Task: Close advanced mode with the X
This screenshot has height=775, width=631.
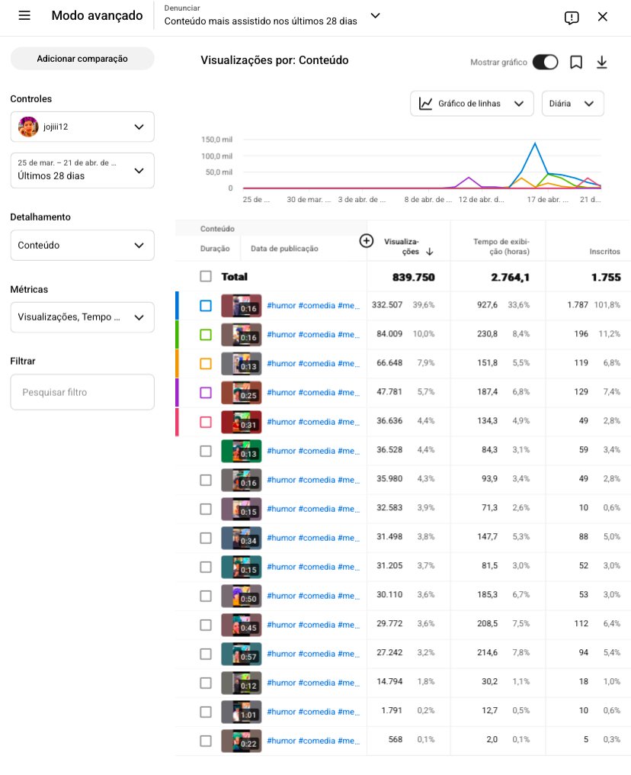Action: (x=602, y=17)
